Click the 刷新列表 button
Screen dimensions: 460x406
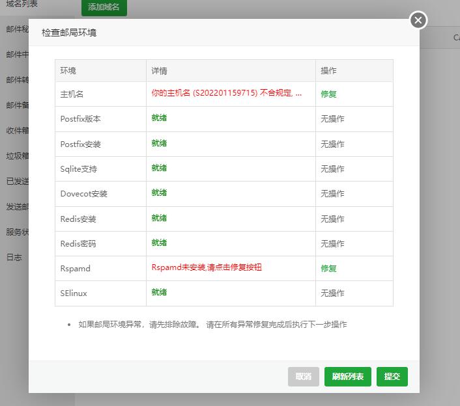coord(348,377)
